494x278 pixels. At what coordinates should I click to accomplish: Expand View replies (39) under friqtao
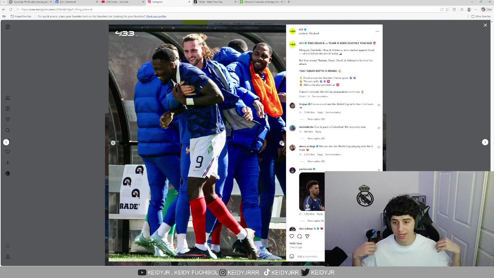(x=316, y=119)
